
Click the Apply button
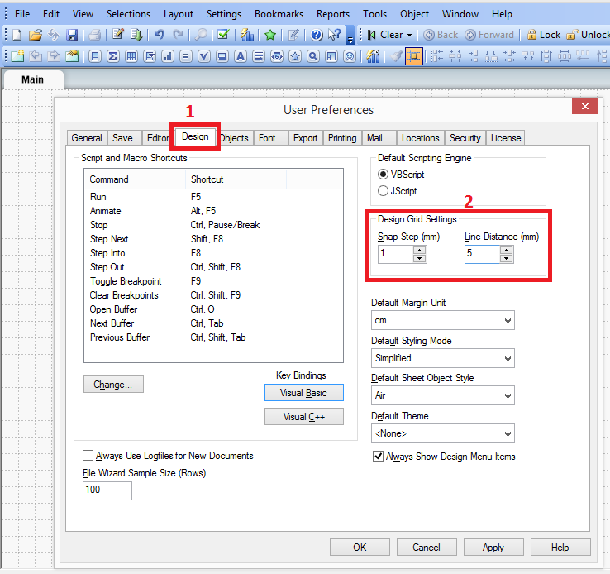coord(493,548)
